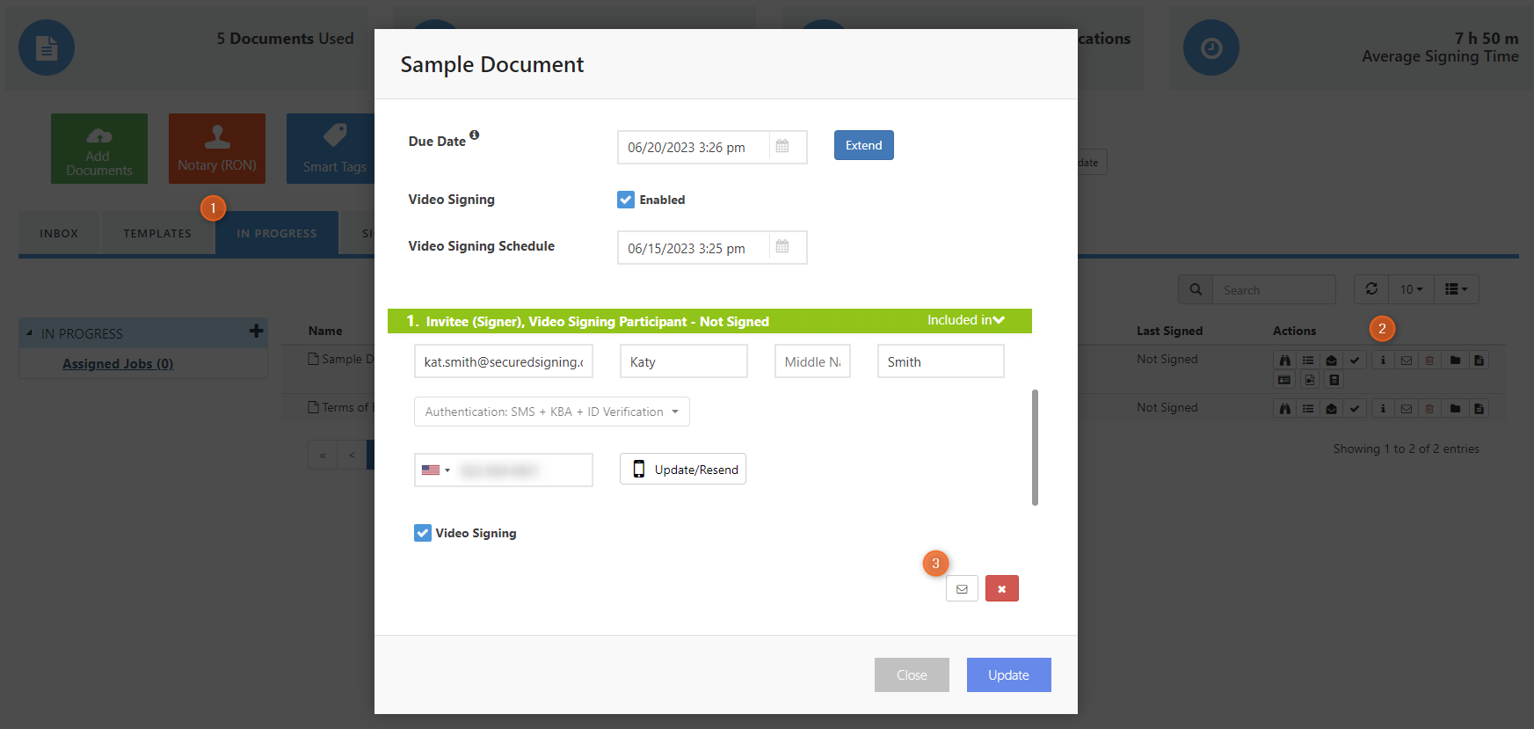Open the column view list dropdown
This screenshot has height=729, width=1534.
pyautogui.click(x=1457, y=289)
